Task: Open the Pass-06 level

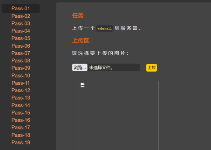Action: coord(21,46)
